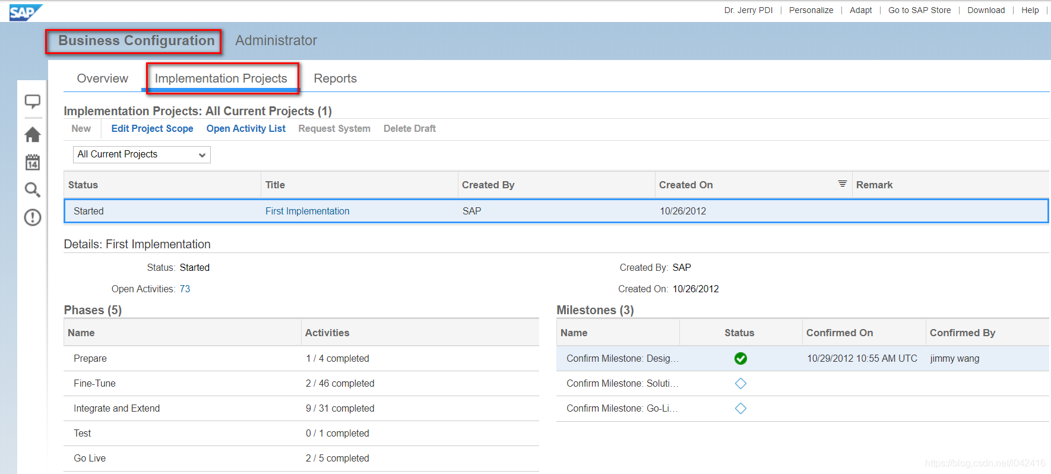
Task: Click green check status of Design milestone
Action: [740, 358]
